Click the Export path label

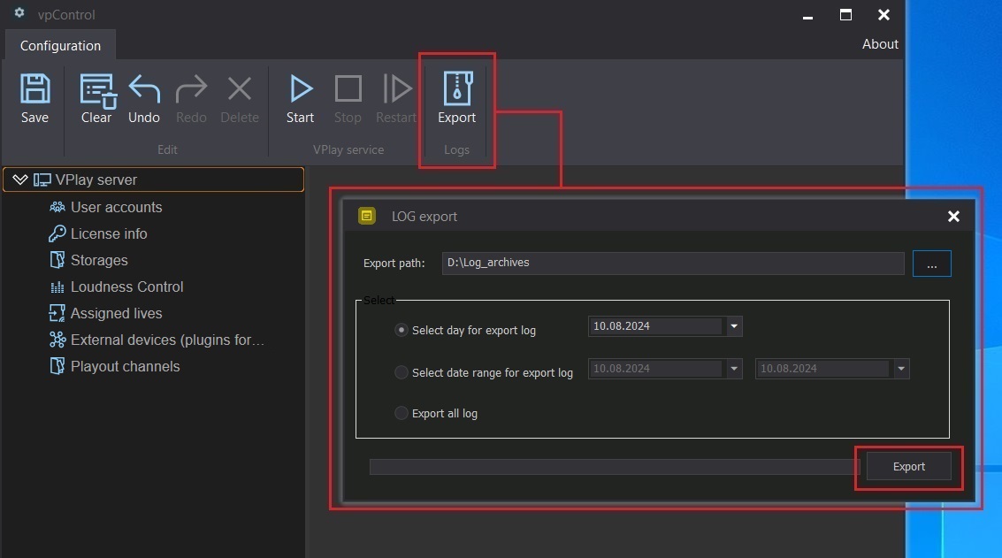coord(394,264)
